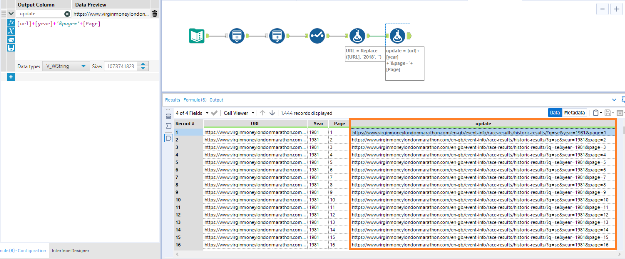The height and width of the screenshot is (259, 625).
Task: Pin the Results window
Action: point(623,99)
